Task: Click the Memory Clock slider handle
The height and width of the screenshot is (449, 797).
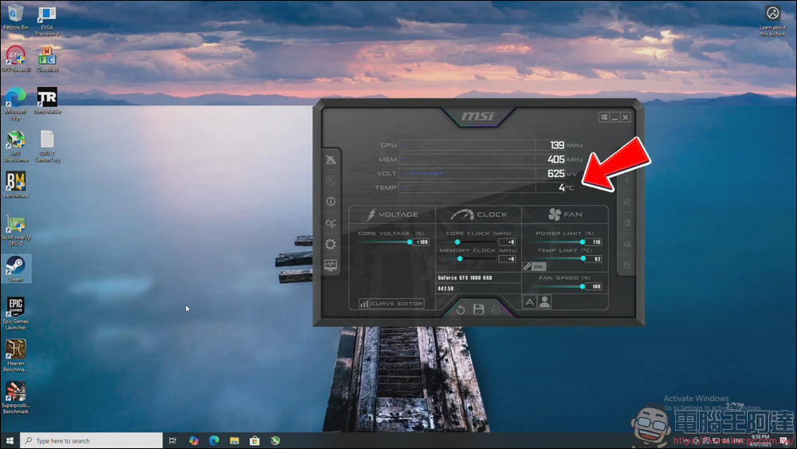Action: coord(460,259)
